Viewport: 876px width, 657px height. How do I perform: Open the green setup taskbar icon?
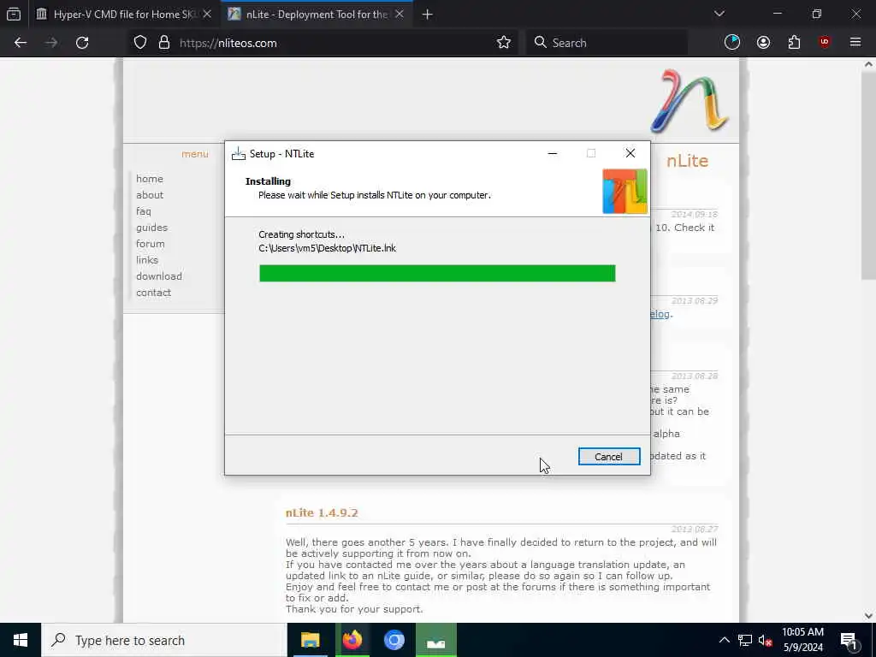[x=435, y=640]
